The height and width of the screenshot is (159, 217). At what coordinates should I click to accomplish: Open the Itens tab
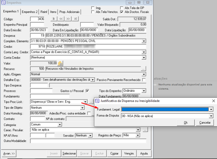tap(53, 12)
